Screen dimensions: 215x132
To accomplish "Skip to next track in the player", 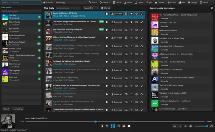I will [x=124, y=126].
